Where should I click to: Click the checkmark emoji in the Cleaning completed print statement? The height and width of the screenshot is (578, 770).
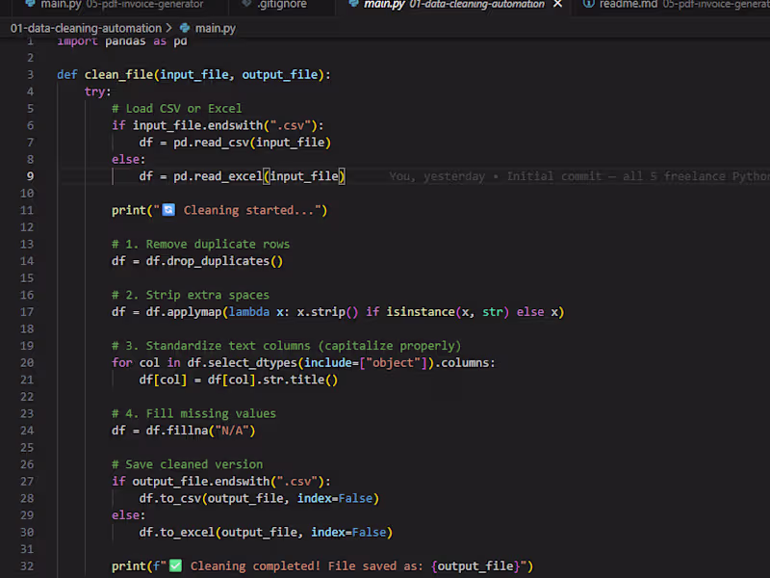pos(174,565)
